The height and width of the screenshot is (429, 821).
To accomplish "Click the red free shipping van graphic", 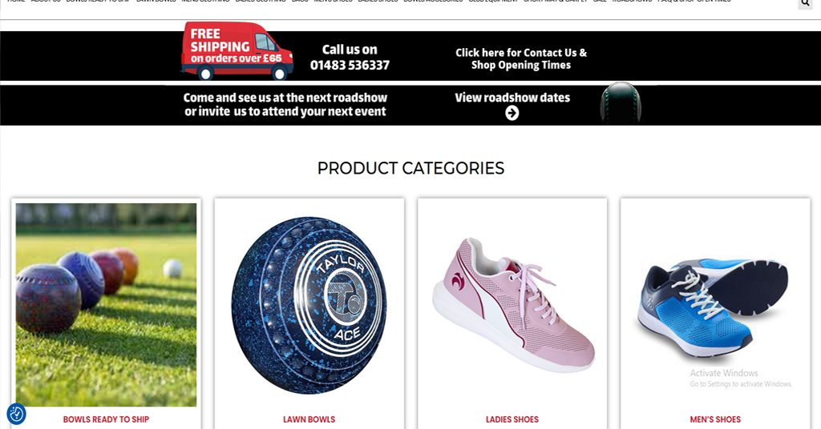I will click(237, 50).
